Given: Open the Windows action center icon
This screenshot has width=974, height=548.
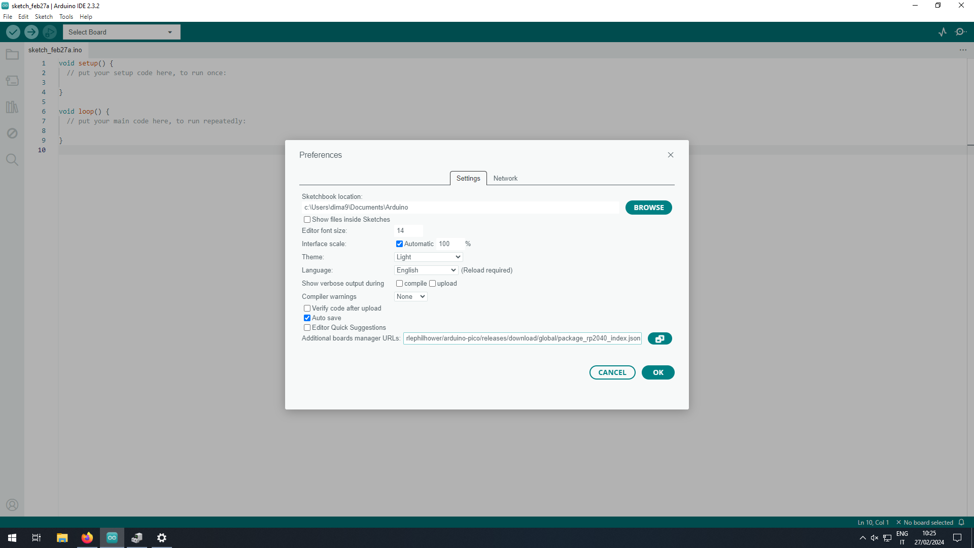Looking at the screenshot, I should pyautogui.click(x=957, y=538).
